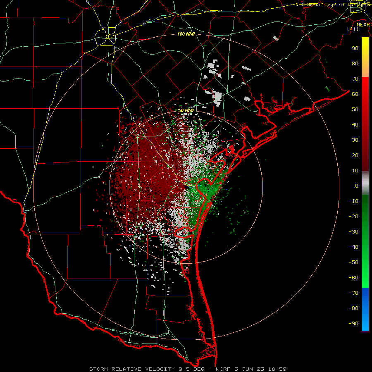Click the 30 value on velocity scale
Screen dimensions: 372x372
[355, 140]
